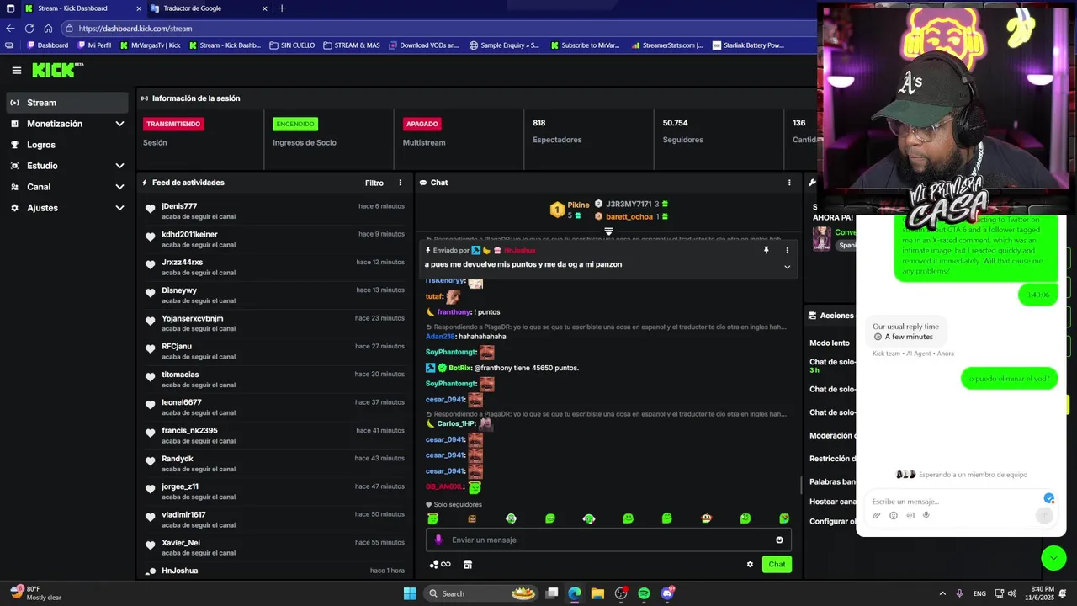Switch to Traductor de Google tab

[x=208, y=8]
